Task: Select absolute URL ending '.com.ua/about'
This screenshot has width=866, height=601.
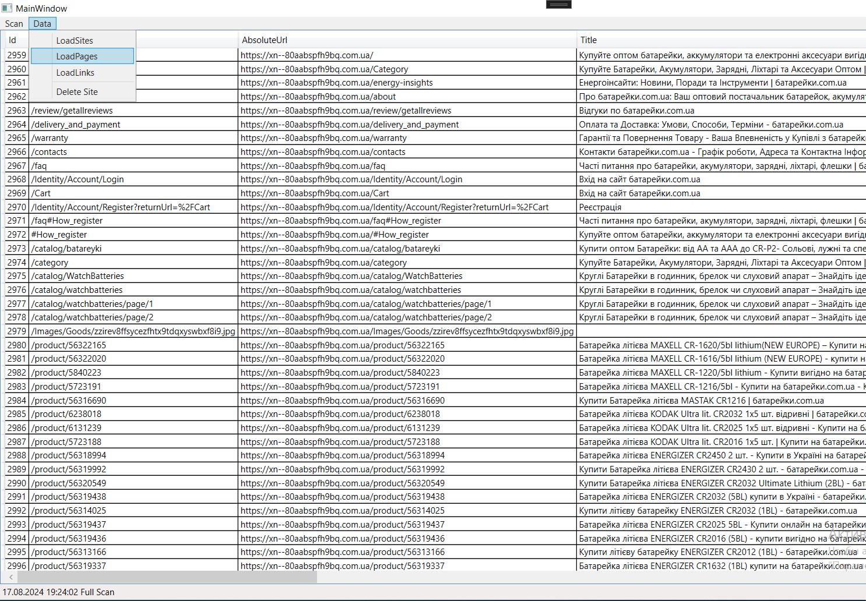Action: (407, 97)
